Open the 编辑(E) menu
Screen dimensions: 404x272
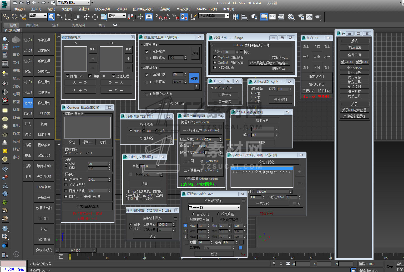point(19,9)
